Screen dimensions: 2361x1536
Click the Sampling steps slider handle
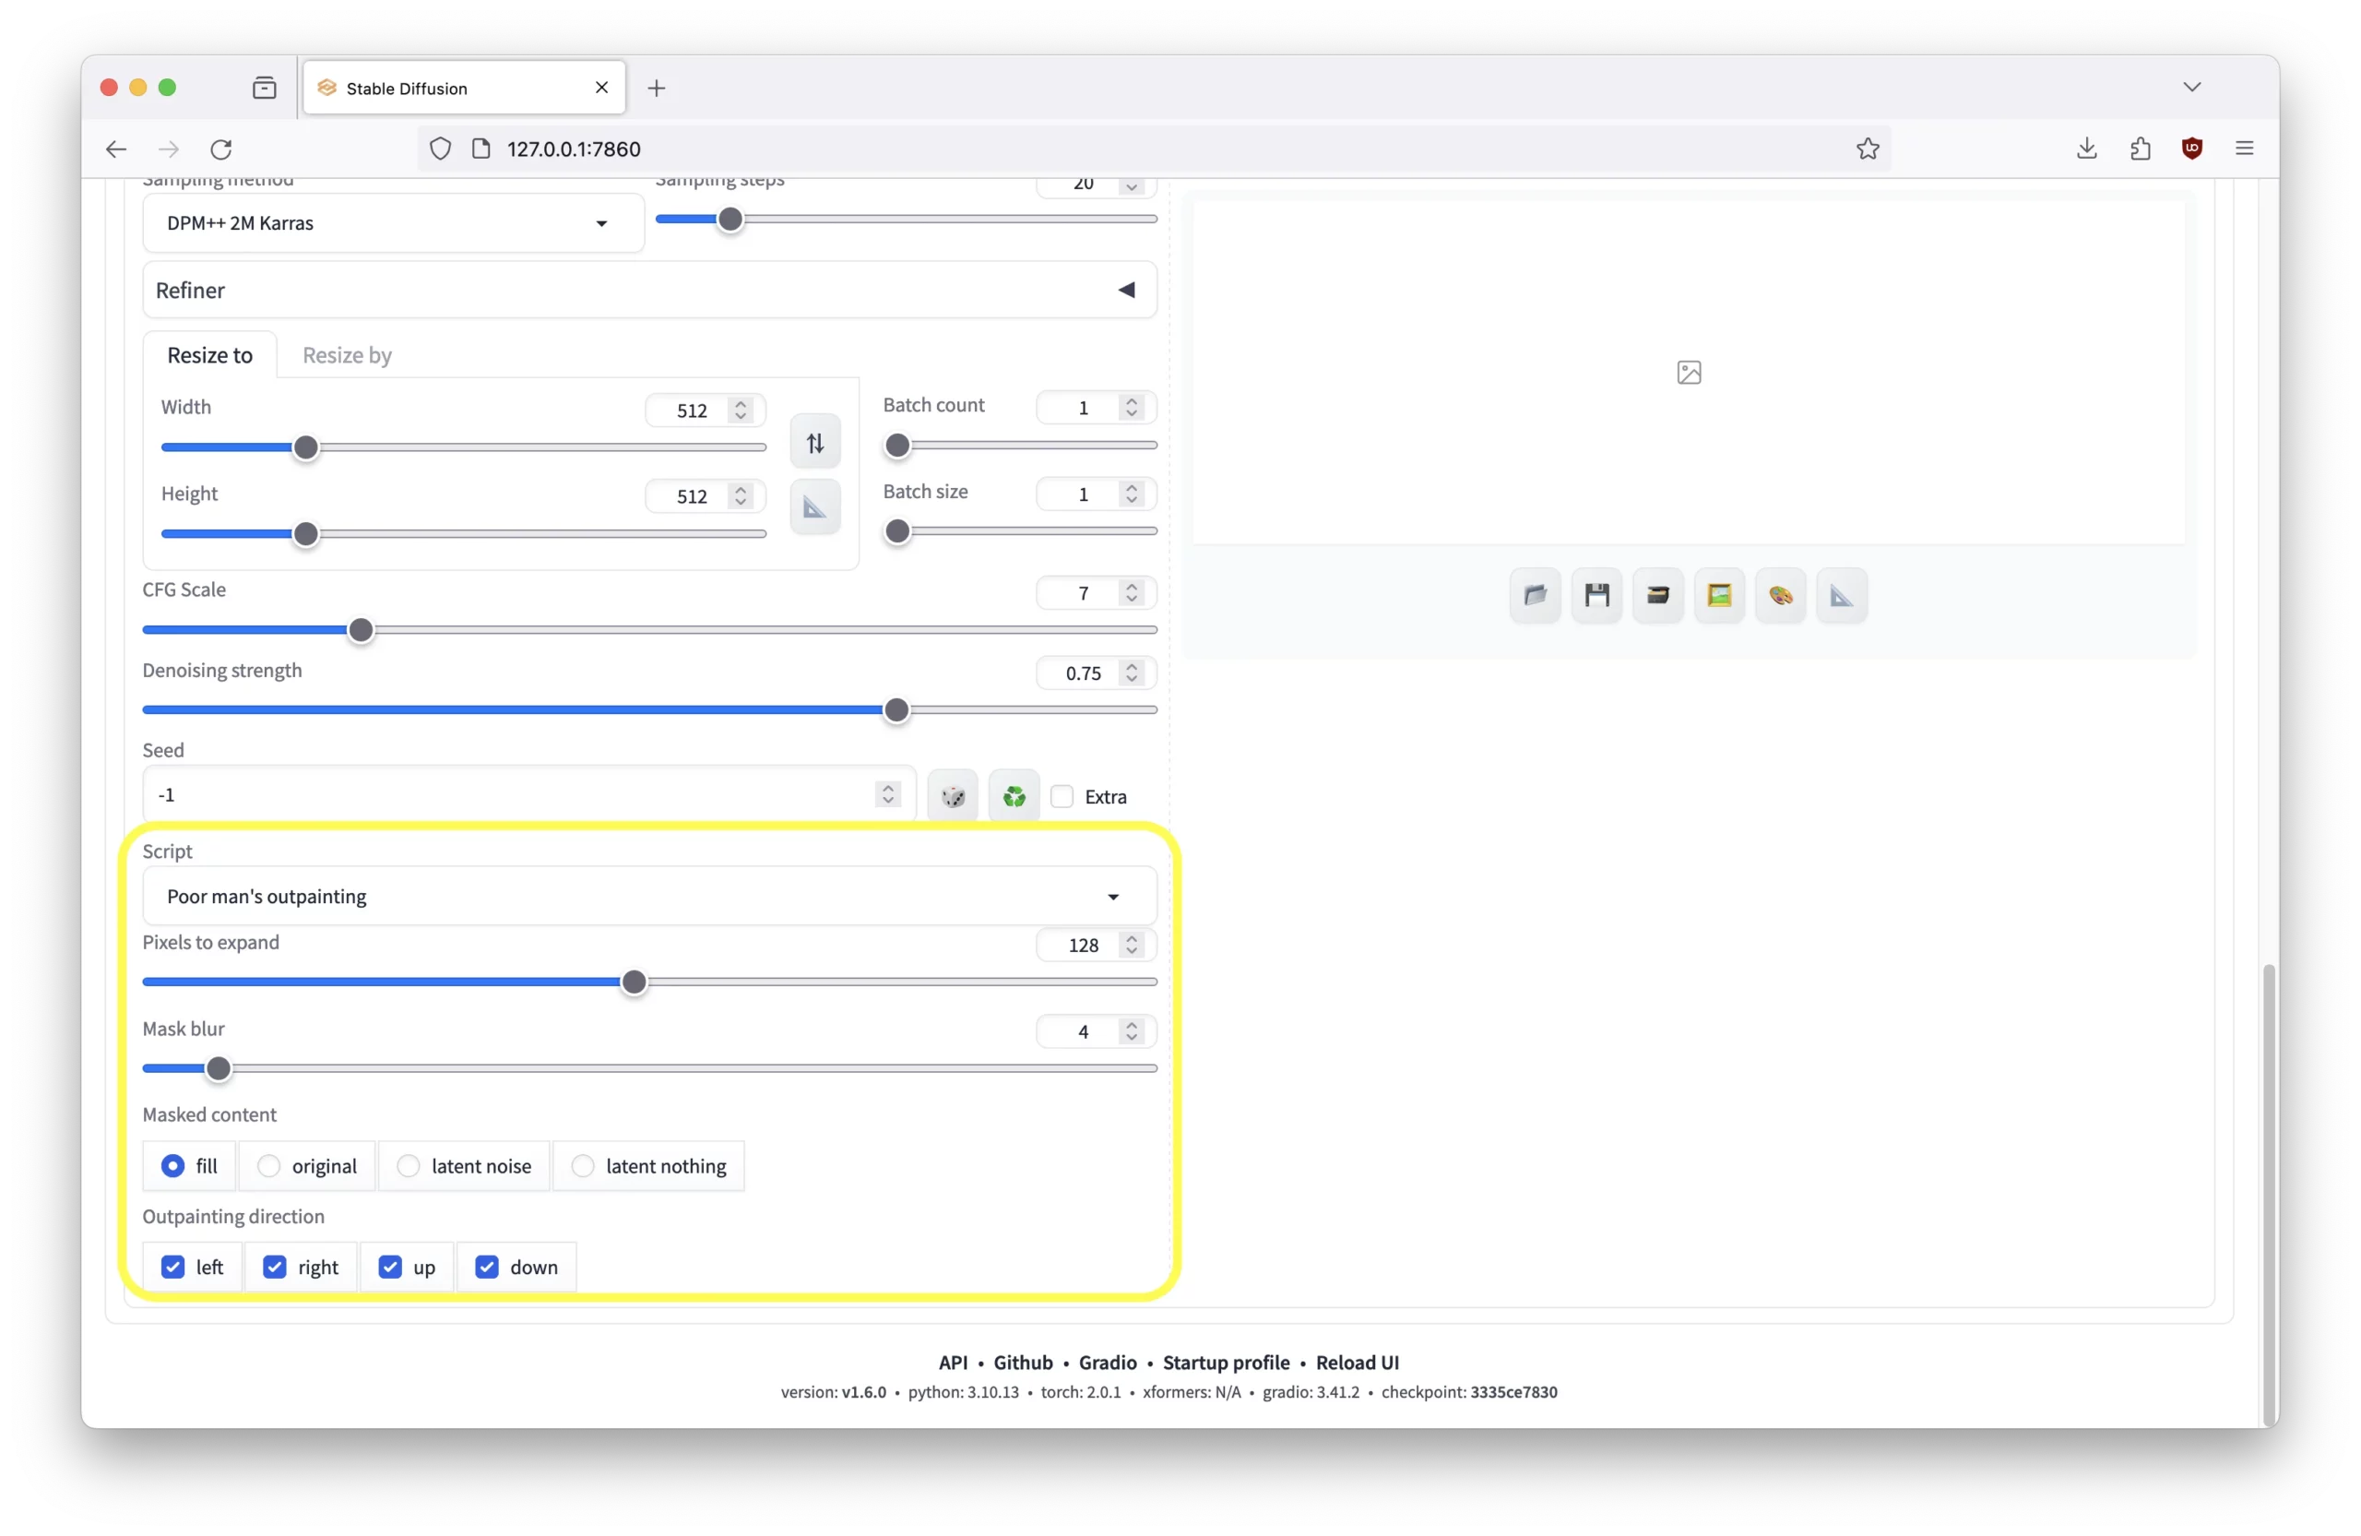coord(730,220)
